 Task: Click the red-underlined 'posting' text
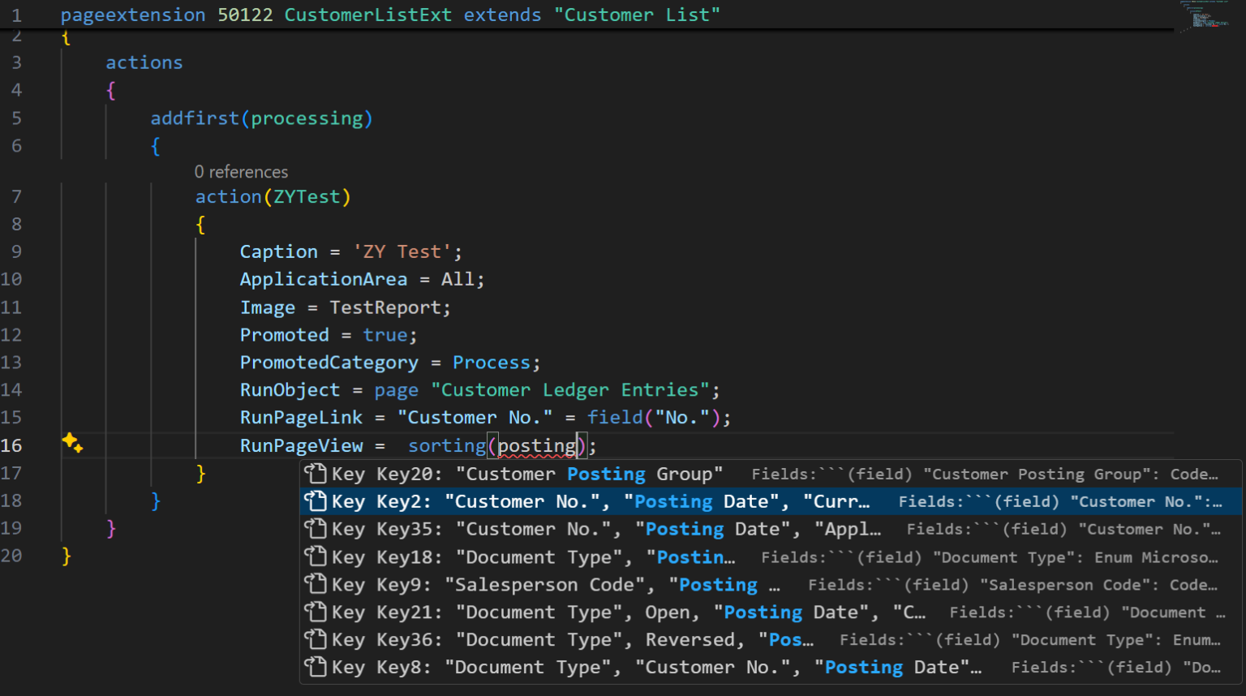[536, 445]
